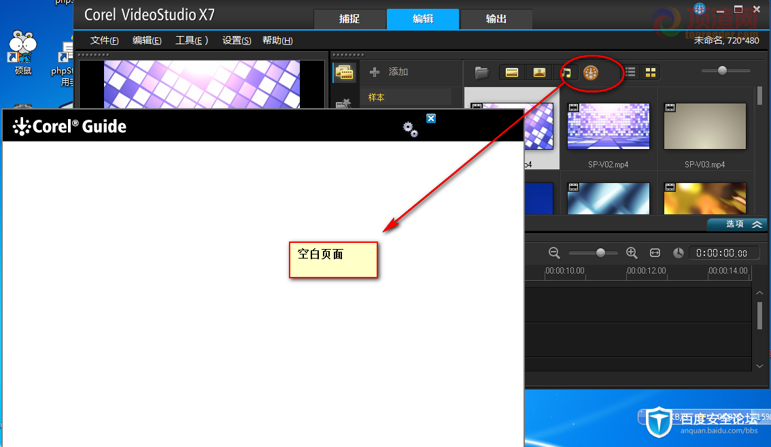
Task: Open the 工具 menu
Action: click(192, 40)
